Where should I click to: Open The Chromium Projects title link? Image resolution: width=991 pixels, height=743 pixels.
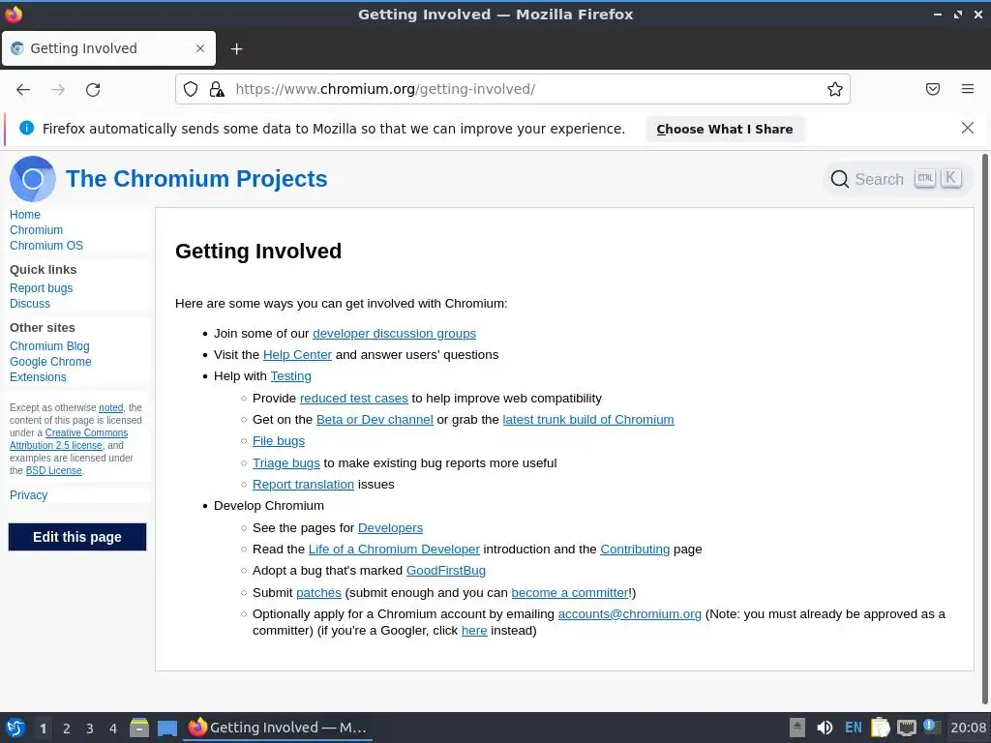(196, 179)
